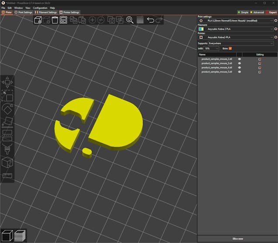Toggle the Brim checkbox
Screen dimensions: 278x243
(x=230, y=48)
